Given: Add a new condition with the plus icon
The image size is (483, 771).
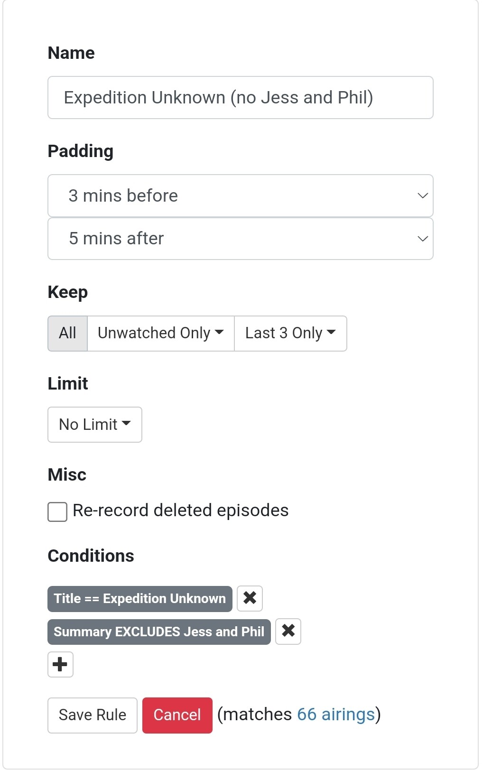Looking at the screenshot, I should (x=60, y=664).
